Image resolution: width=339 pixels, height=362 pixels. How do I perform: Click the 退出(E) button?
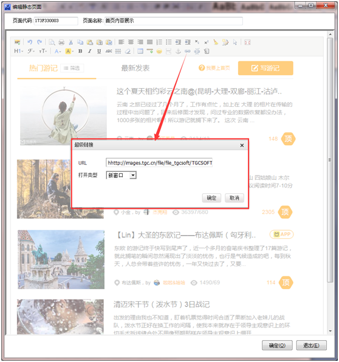(311, 346)
